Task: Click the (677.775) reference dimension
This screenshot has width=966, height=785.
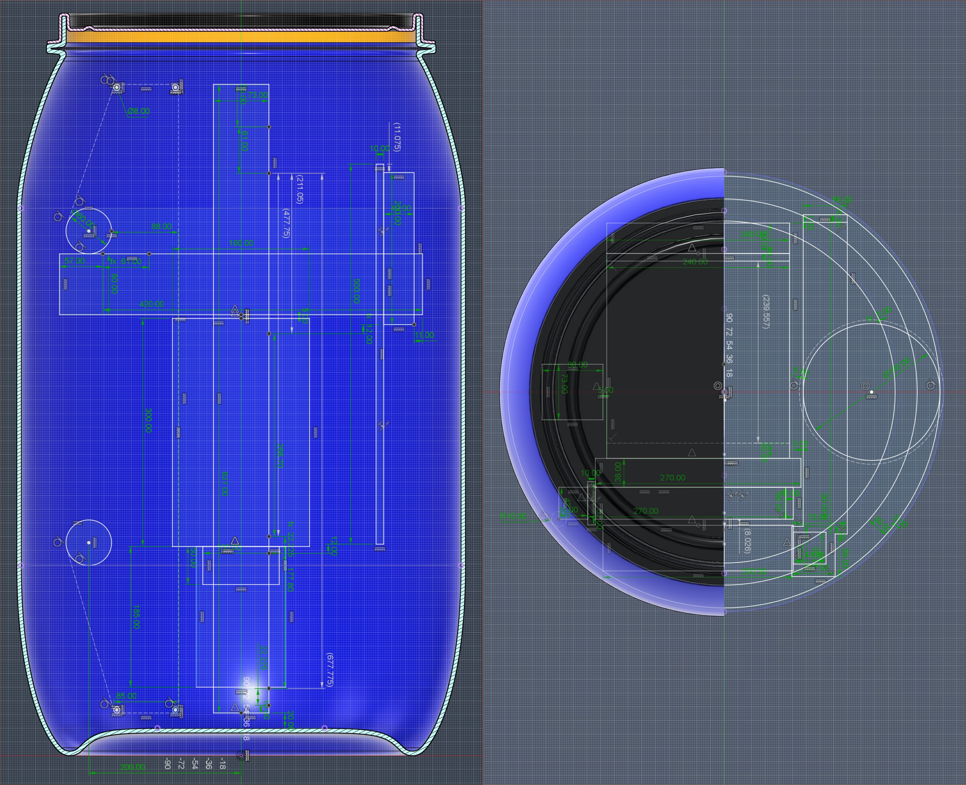Action: [x=330, y=670]
